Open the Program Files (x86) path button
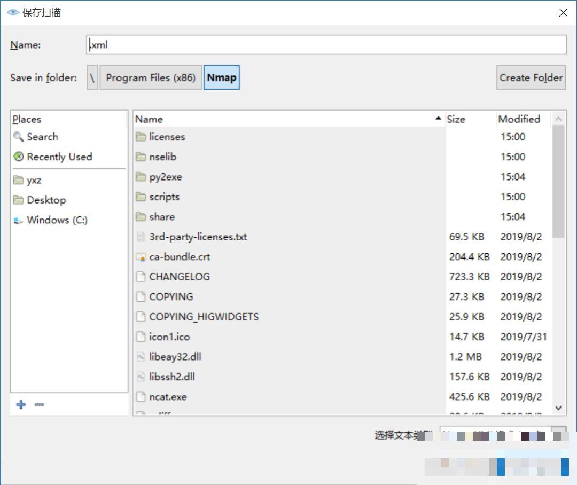Image resolution: width=577 pixels, height=485 pixels. 151,77
